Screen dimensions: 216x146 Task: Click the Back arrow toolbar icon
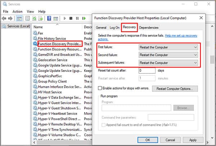4,18
